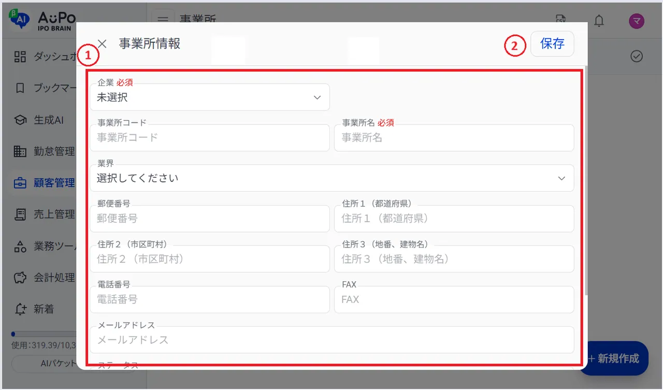The width and height of the screenshot is (663, 390).
Task: Click the usage progress bar in sidebar
Action: click(44, 334)
